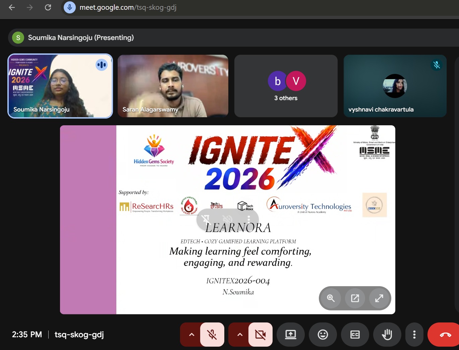
Task: Turn on the camera
Action: (261, 335)
